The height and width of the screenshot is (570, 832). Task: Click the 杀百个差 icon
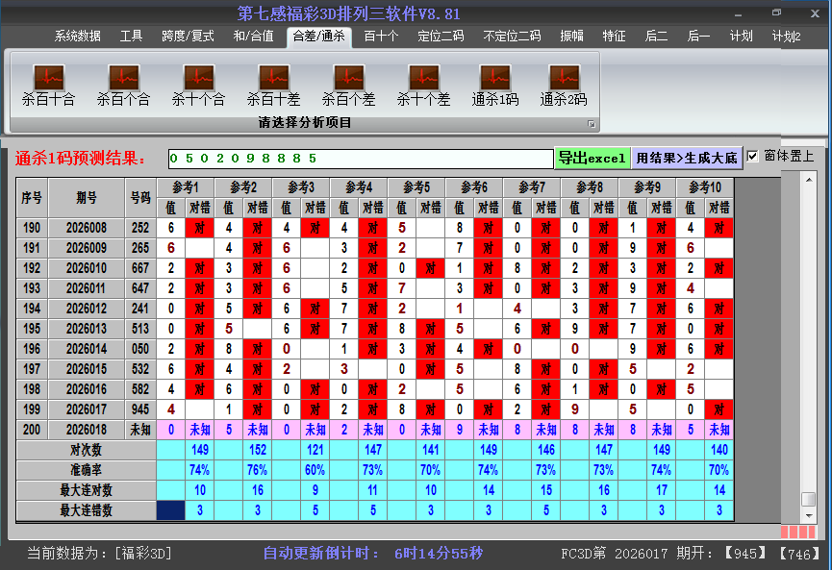click(348, 84)
